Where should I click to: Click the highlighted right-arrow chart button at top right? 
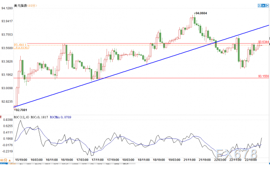pyautogui.click(x=263, y=5)
